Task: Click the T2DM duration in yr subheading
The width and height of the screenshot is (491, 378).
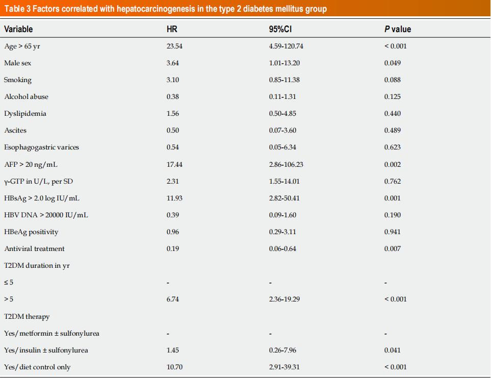Action: pos(37,265)
